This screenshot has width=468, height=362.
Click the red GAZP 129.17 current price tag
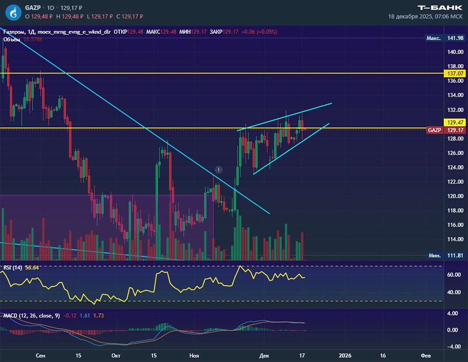[446, 130]
